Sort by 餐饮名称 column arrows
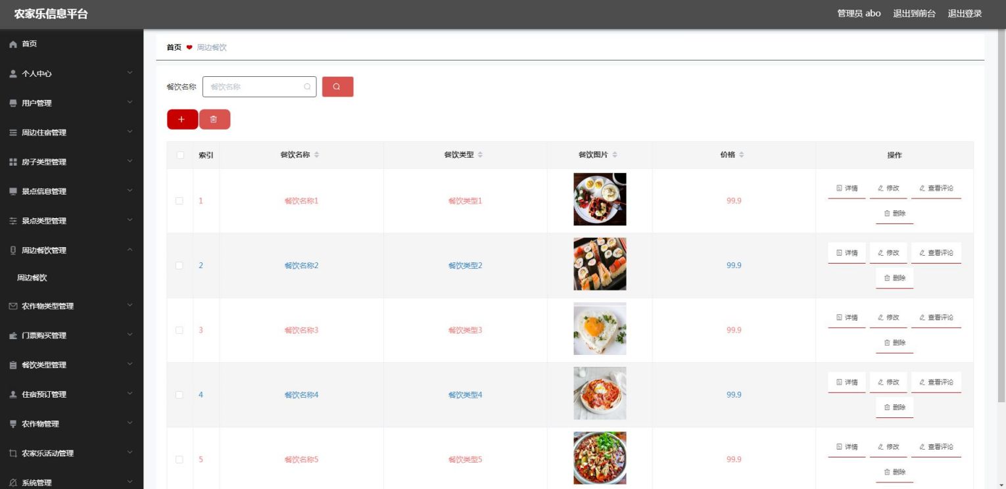 pos(316,155)
